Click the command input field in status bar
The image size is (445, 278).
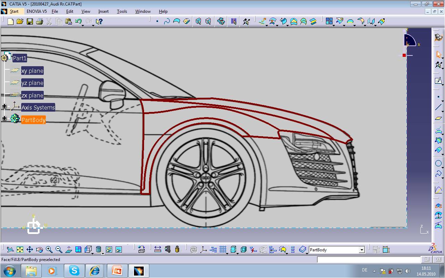(369, 259)
